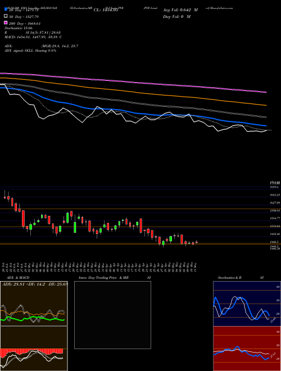Image resolution: width=281 pixels, height=371 pixels.
Task: Select the '50 Day = 1527.79' legend text
Action: click(24, 17)
